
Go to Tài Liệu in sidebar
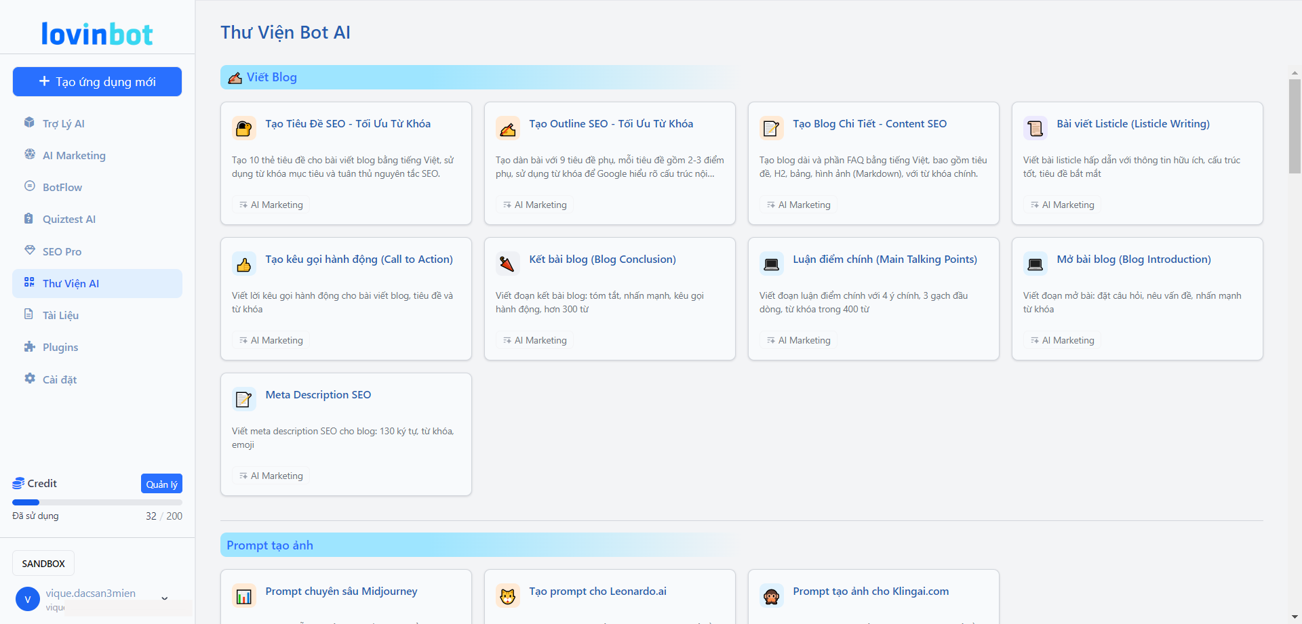[x=60, y=315]
